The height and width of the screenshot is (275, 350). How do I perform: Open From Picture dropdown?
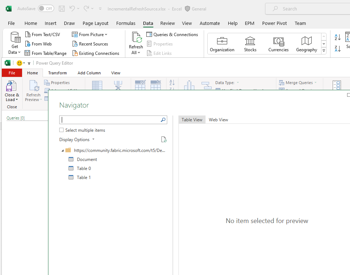tap(90, 35)
